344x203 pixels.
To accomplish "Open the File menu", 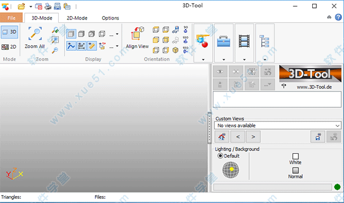I will click(x=12, y=18).
